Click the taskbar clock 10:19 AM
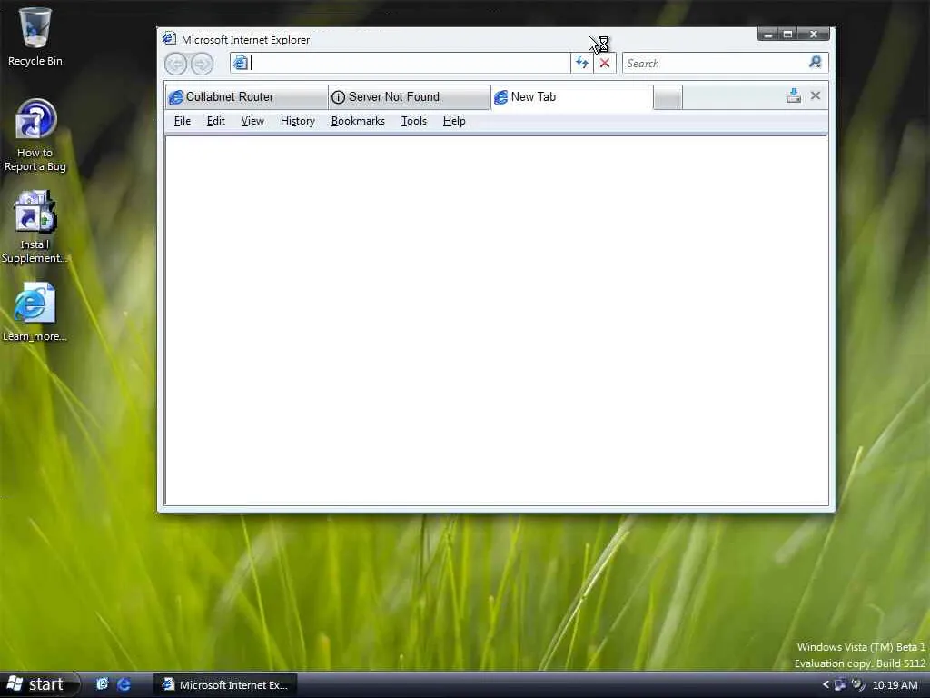Screen dimensions: 930x698 tap(895, 685)
